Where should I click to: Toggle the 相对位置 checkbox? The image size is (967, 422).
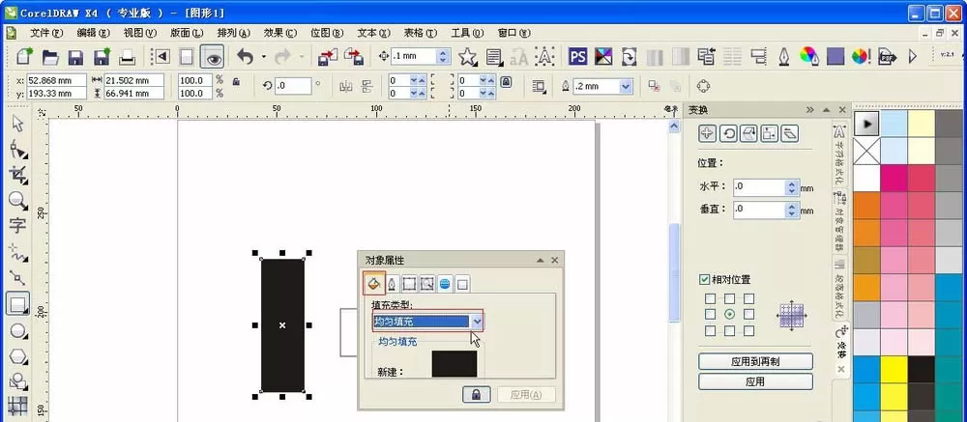pos(705,280)
